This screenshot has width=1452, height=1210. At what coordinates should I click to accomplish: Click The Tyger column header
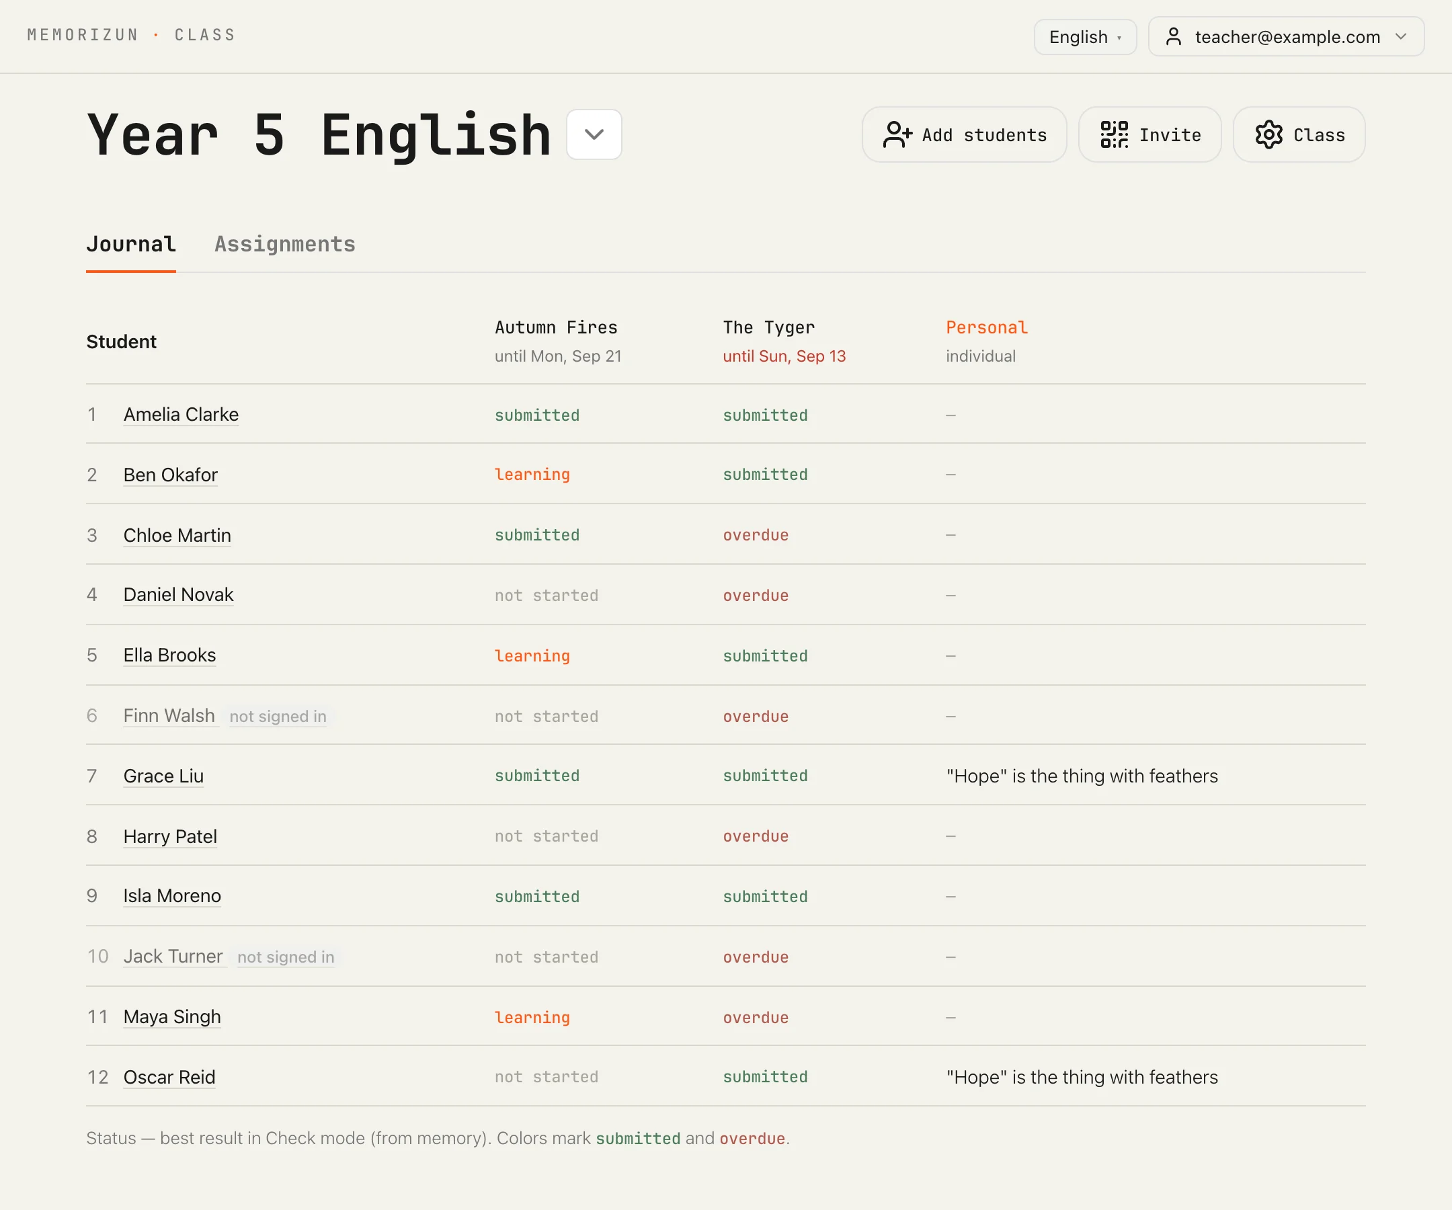tap(769, 328)
